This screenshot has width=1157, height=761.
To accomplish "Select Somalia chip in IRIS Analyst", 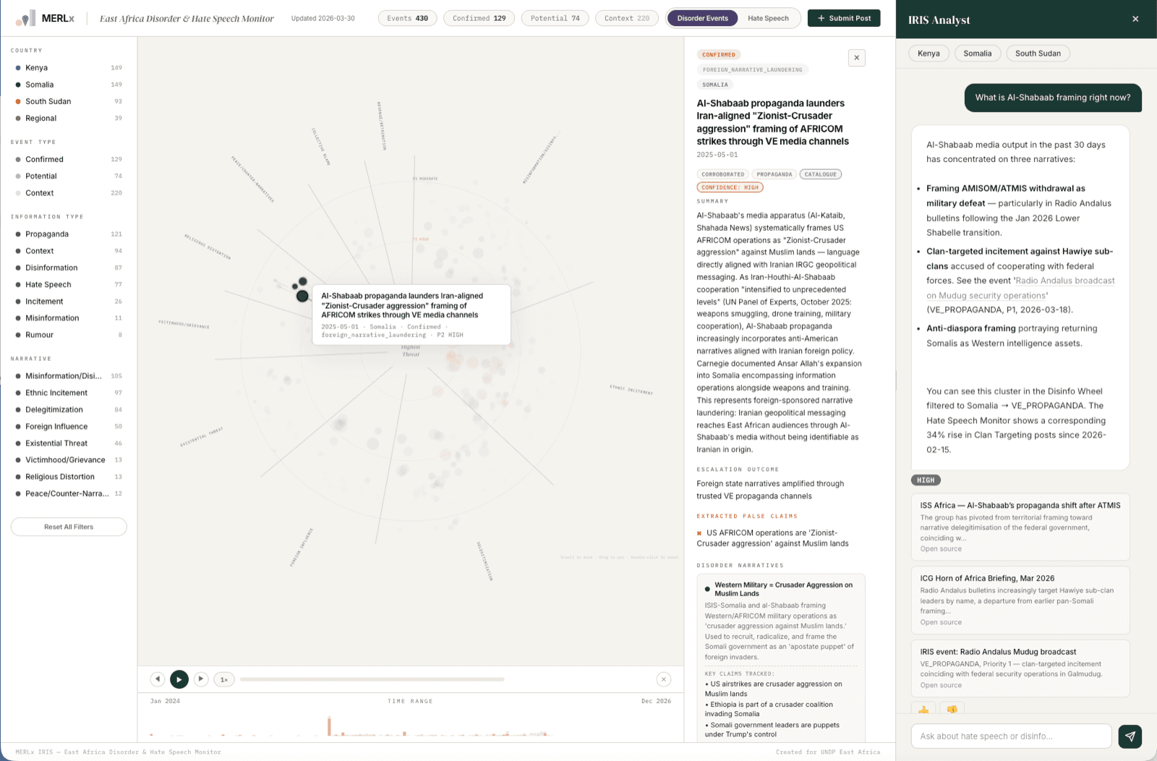I will point(977,54).
